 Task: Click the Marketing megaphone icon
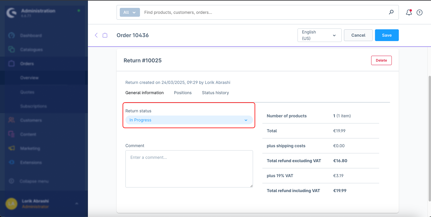pos(11,148)
